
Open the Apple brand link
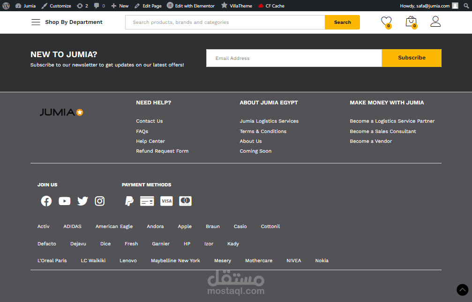click(x=185, y=227)
